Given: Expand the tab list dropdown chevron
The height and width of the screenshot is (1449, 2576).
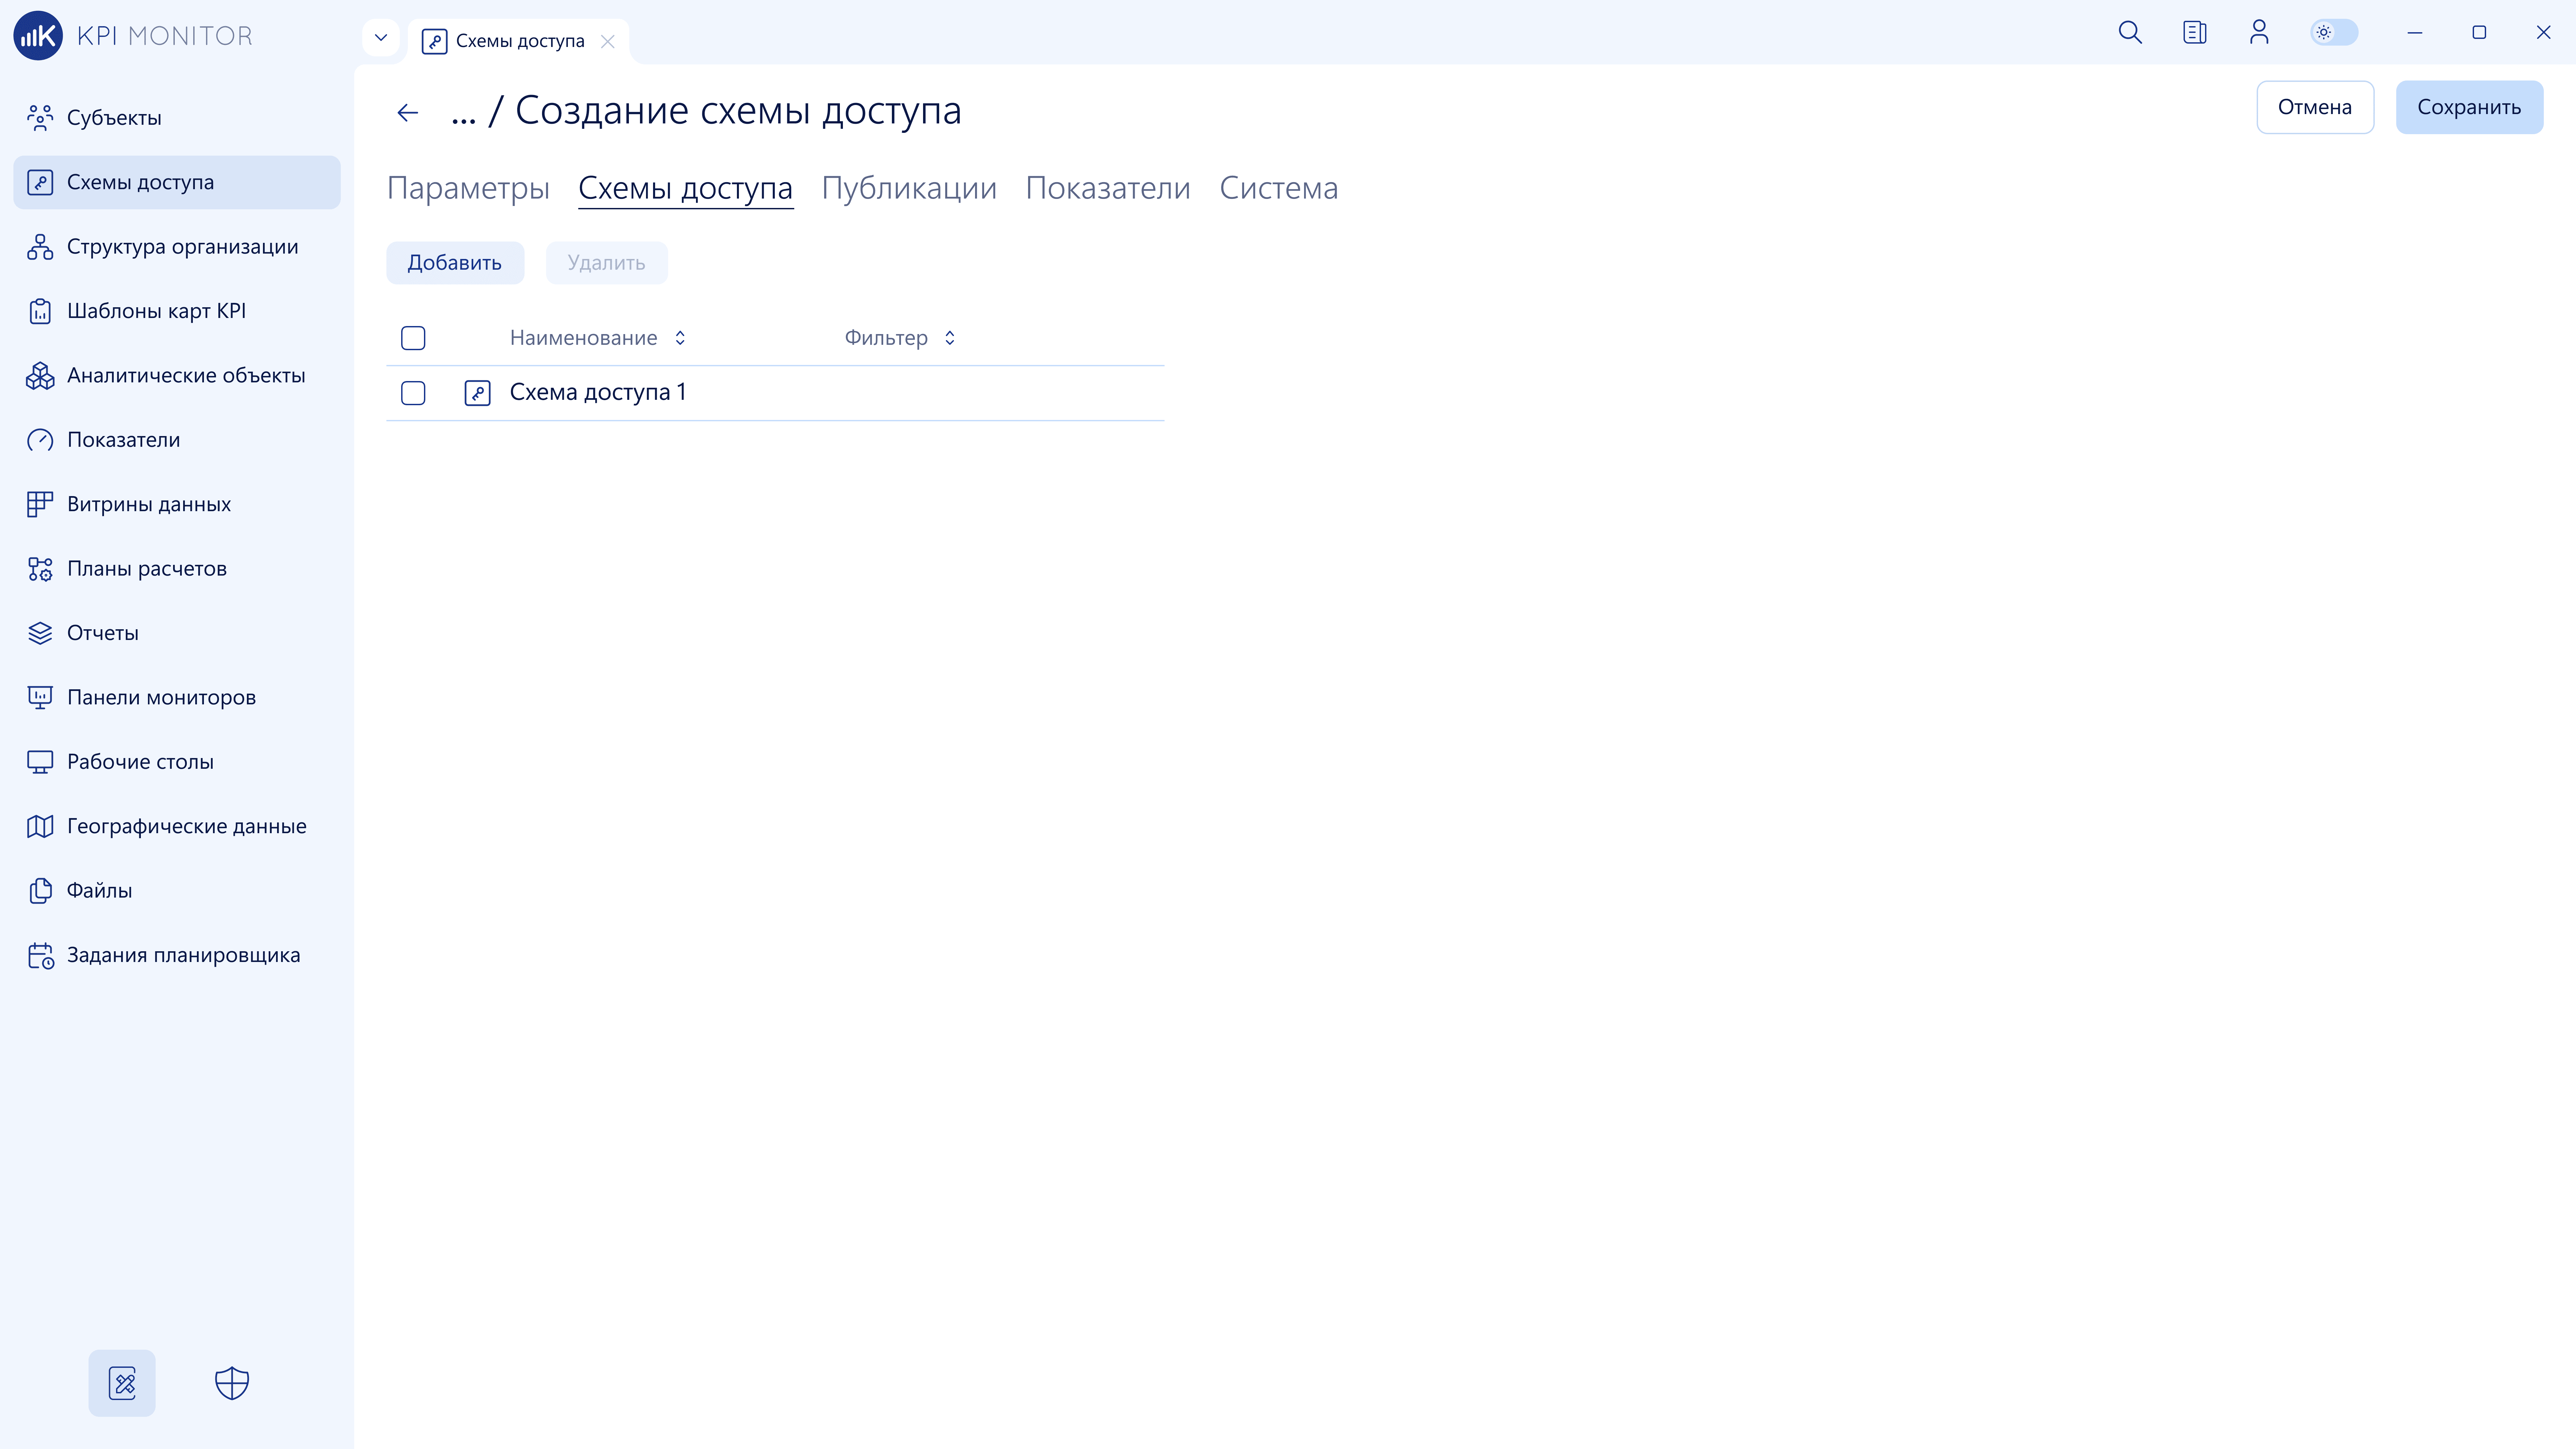Looking at the screenshot, I should pos(381,38).
